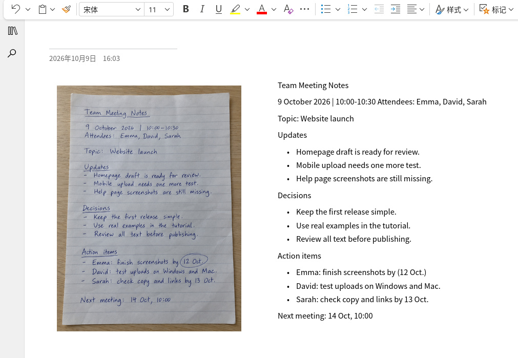Click the 'Team Meeting Notes' heading text
Image resolution: width=518 pixels, height=358 pixels.
click(313, 85)
